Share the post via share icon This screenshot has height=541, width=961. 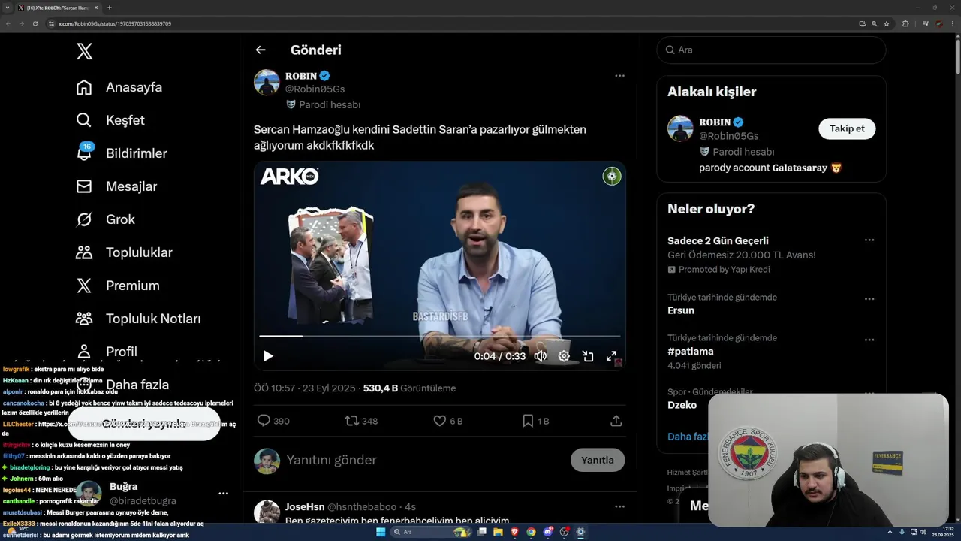[616, 421]
